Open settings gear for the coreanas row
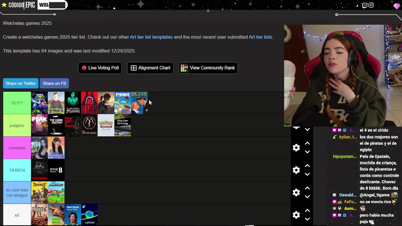 tap(296, 148)
